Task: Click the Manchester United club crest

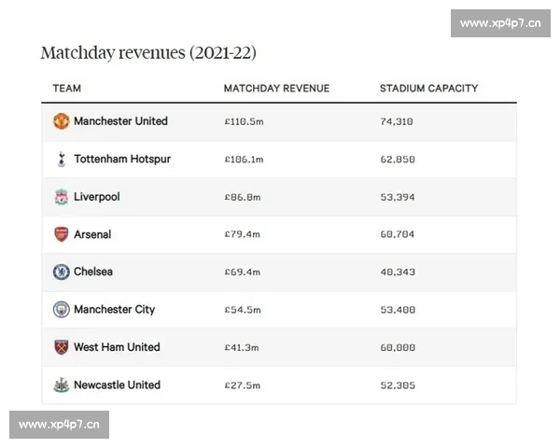Action: 61,121
